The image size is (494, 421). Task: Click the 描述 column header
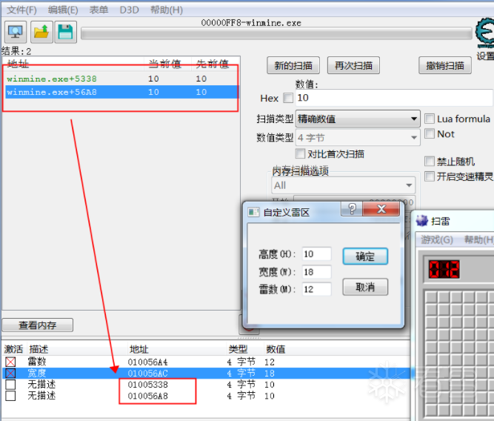(x=39, y=349)
